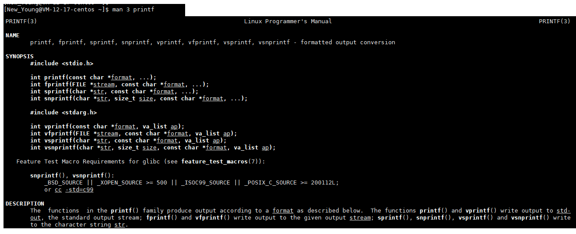Click the _POSIX_C_SOURCE macro text
Image resolution: width=576 pixels, height=234 pixels.
click(x=270, y=183)
